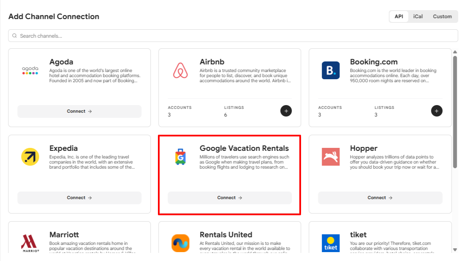Click the Expedia description text
467x261 pixels.
[92, 162]
